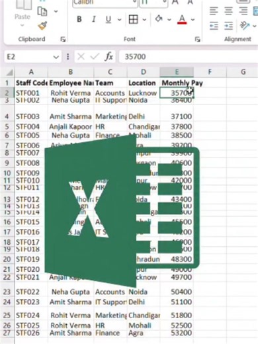Select cell with value 50400
Screen dimensions: 258x344
(x=177, y=290)
